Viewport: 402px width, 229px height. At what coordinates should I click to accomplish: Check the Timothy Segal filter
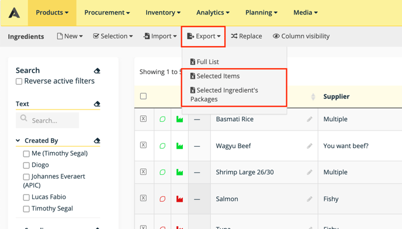pyautogui.click(x=26, y=209)
